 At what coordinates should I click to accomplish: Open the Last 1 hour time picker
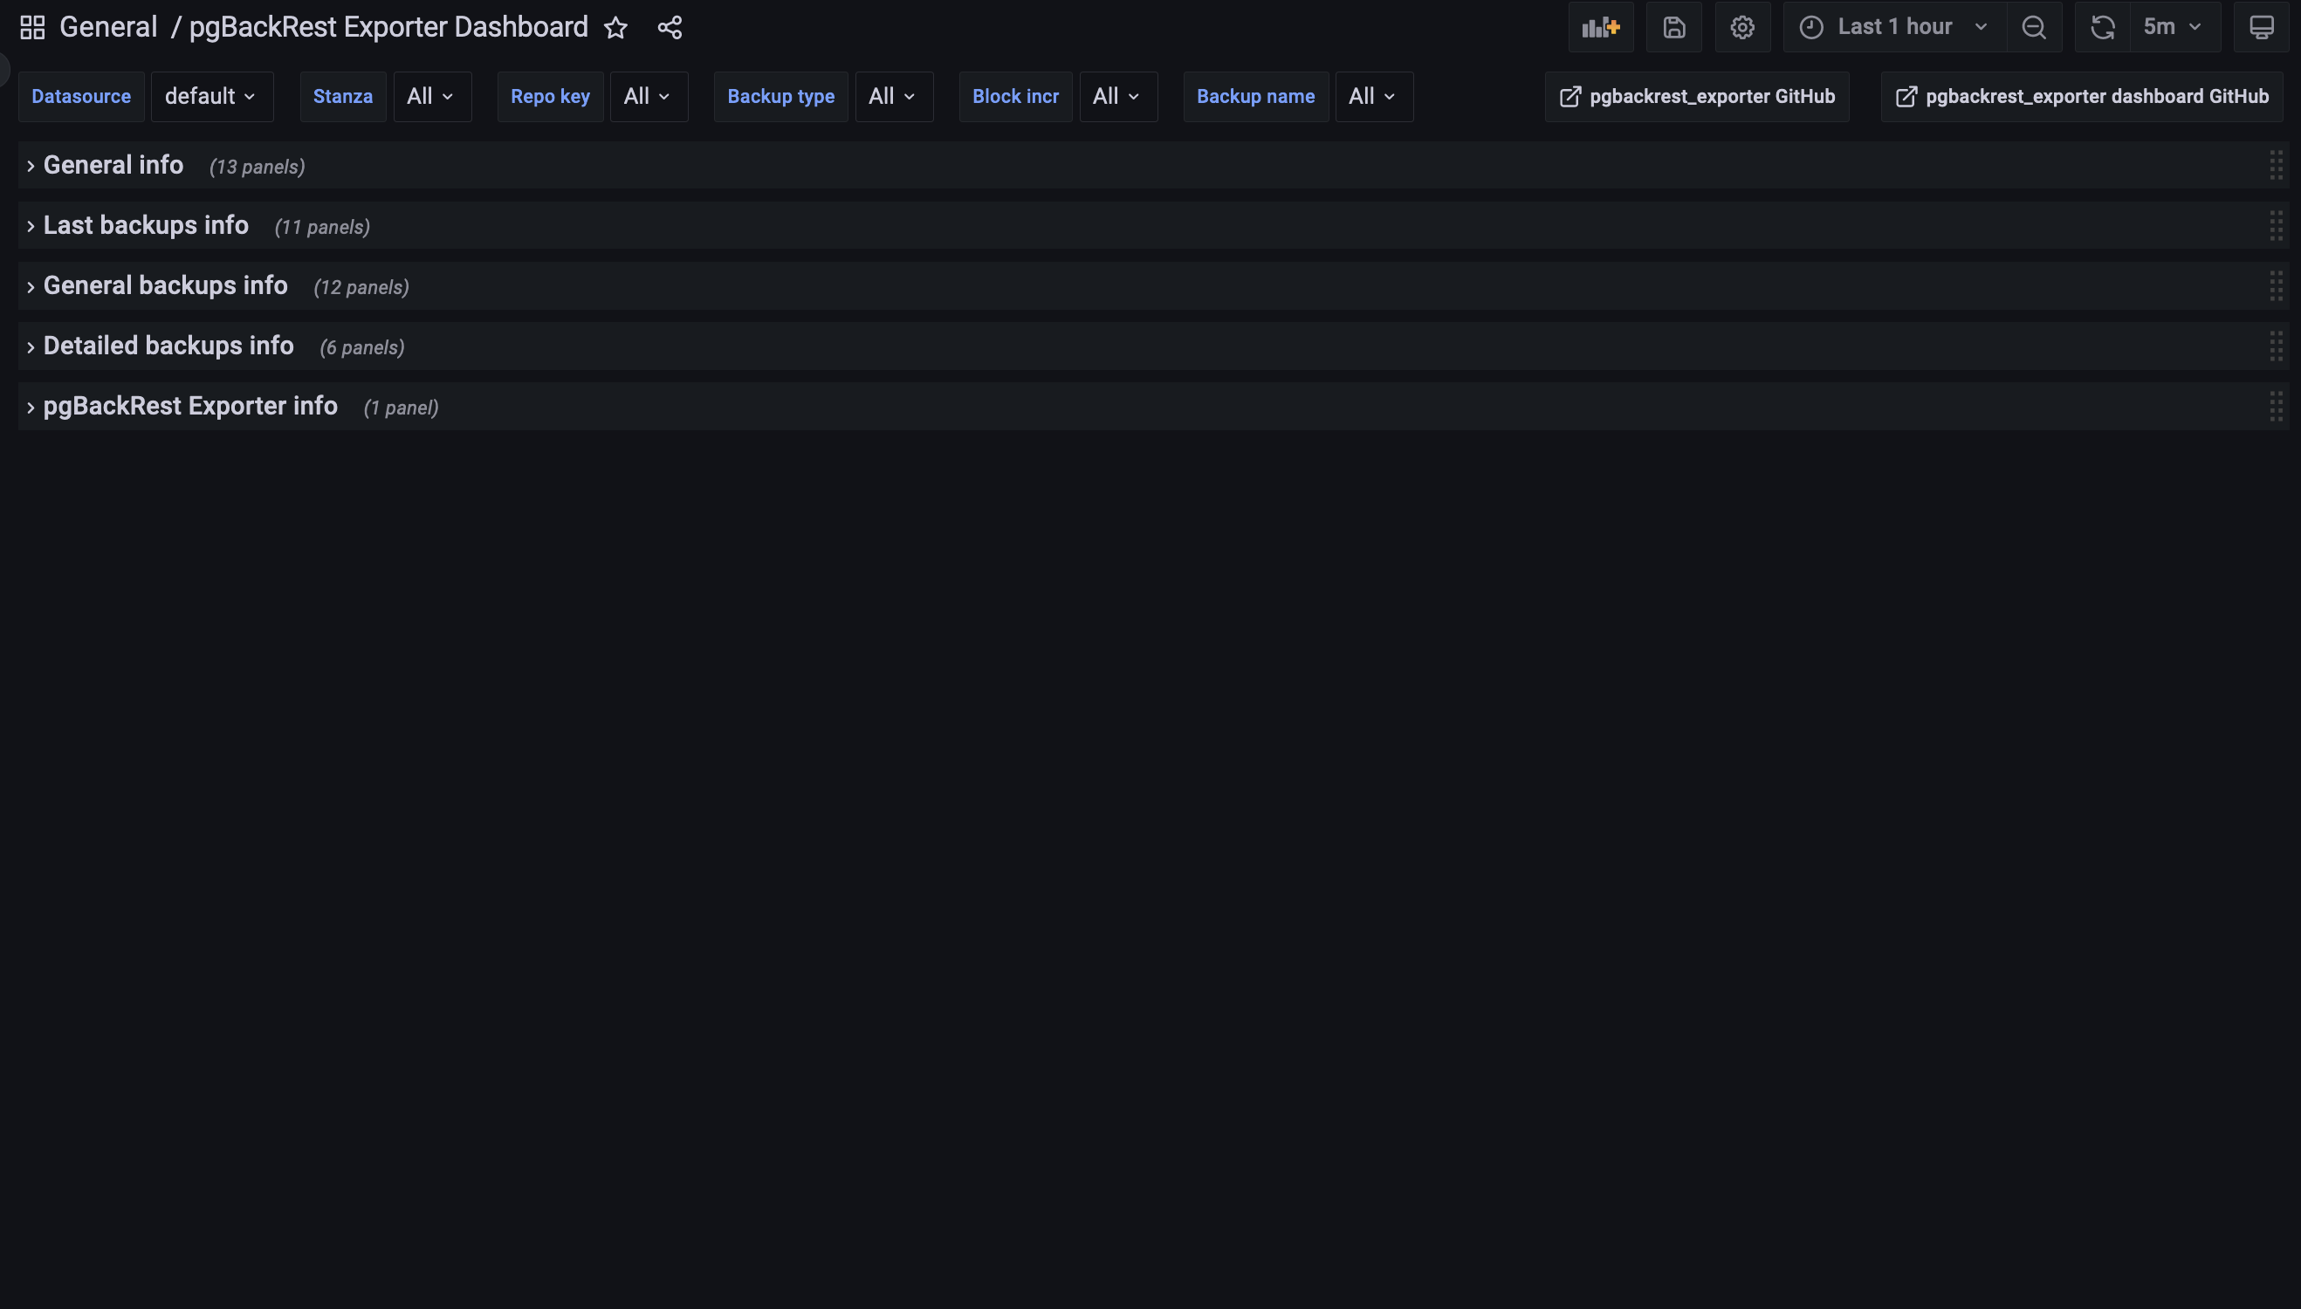1893,27
